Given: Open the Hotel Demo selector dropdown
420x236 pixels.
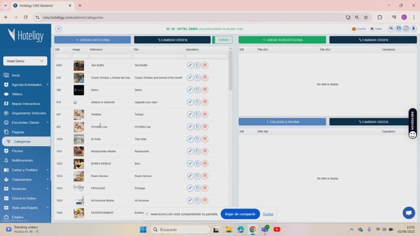Looking at the screenshot, I should tap(25, 61).
